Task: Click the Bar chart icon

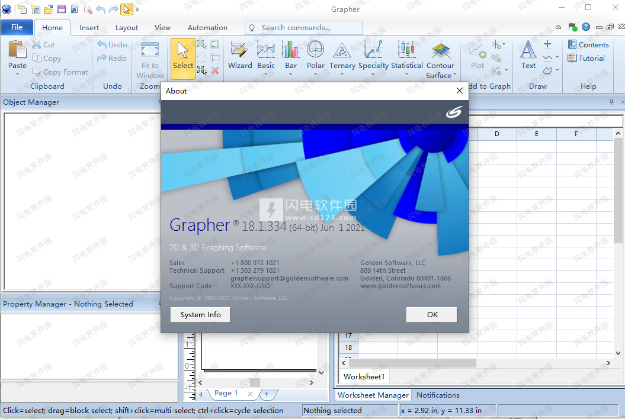Action: tap(290, 49)
